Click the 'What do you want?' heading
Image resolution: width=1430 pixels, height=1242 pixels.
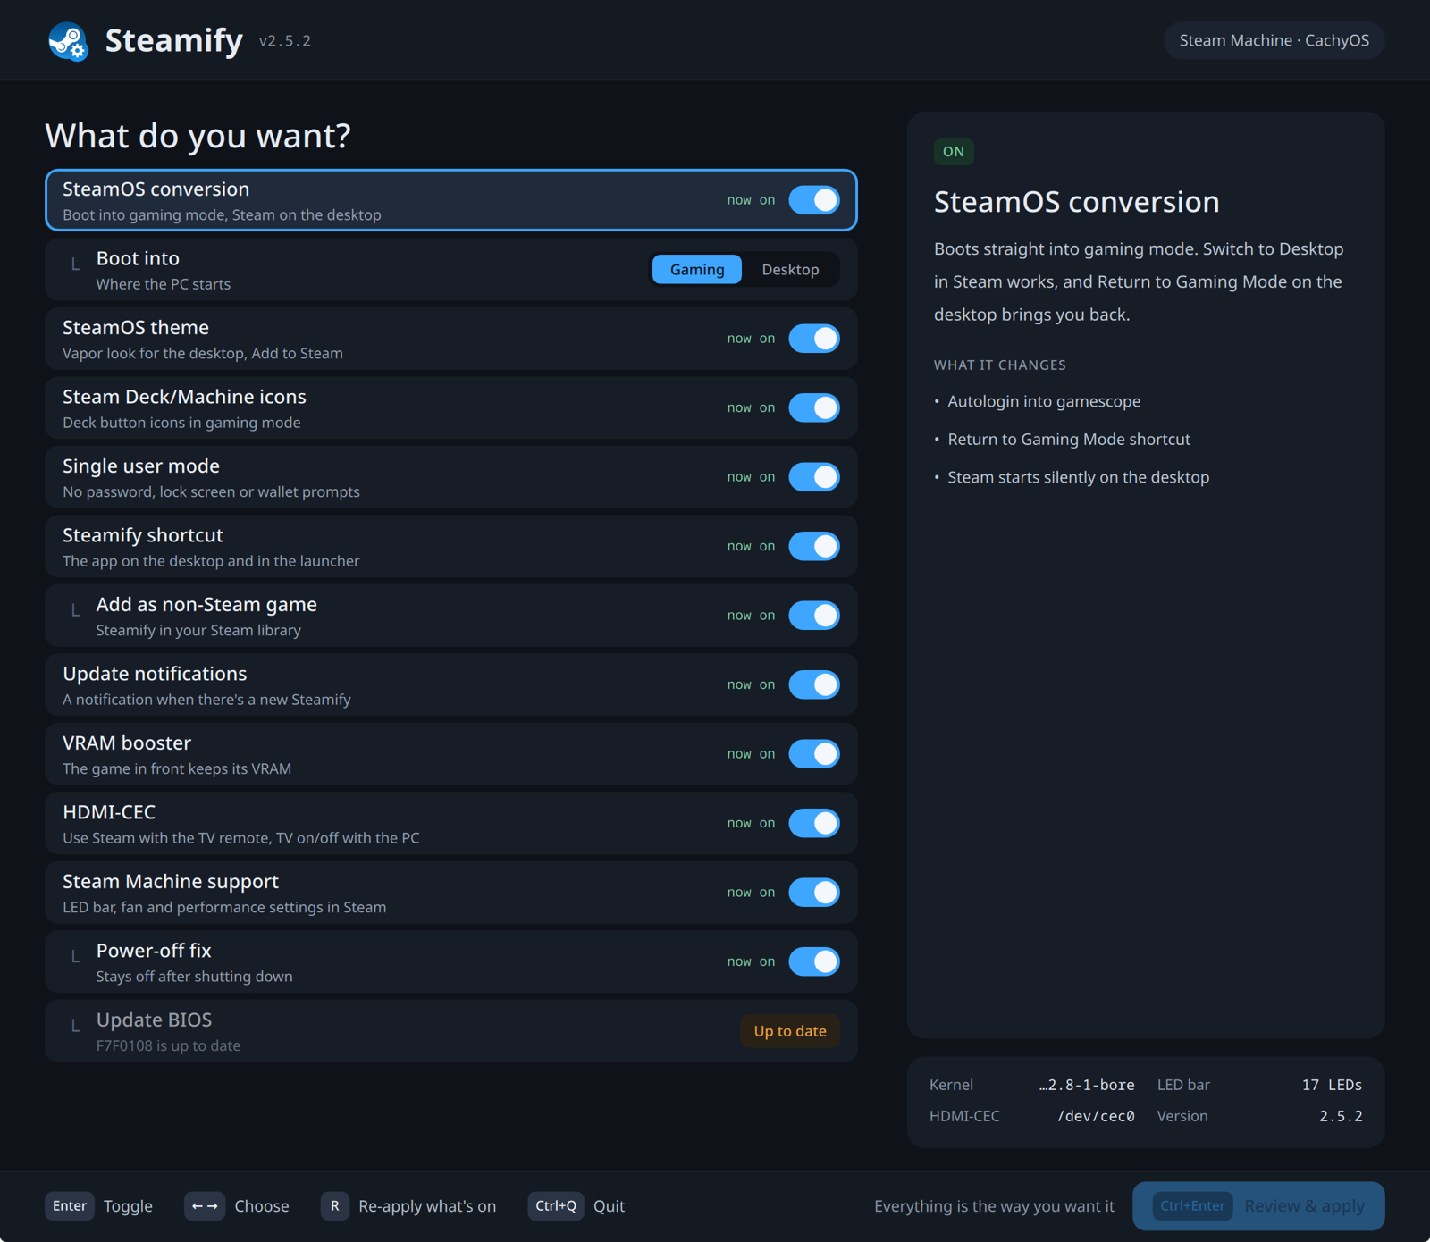pyautogui.click(x=198, y=136)
